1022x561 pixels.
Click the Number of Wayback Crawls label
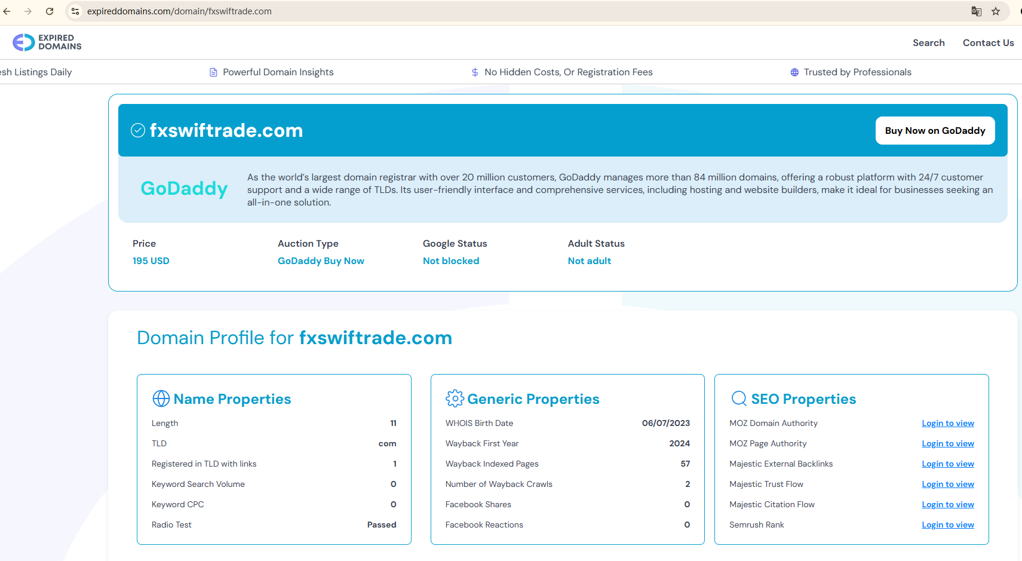pos(499,485)
